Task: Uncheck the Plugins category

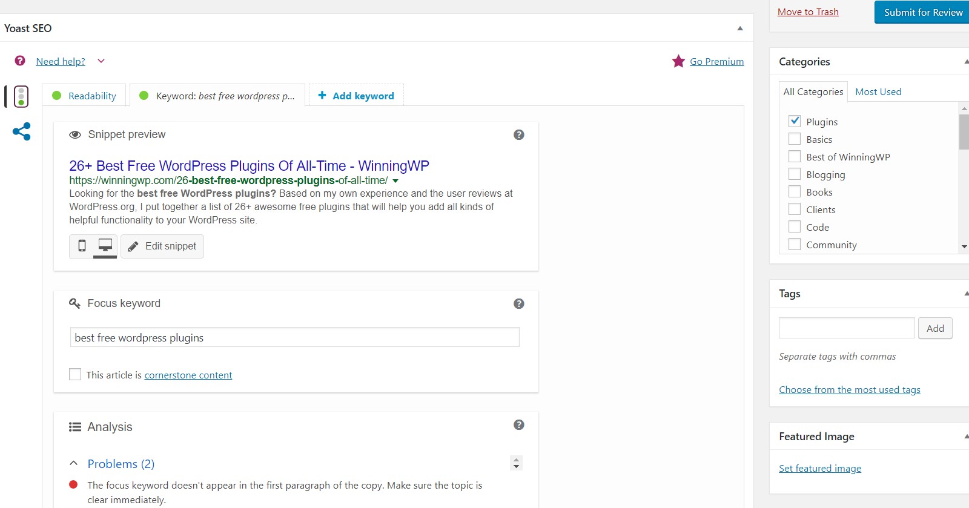Action: tap(795, 121)
